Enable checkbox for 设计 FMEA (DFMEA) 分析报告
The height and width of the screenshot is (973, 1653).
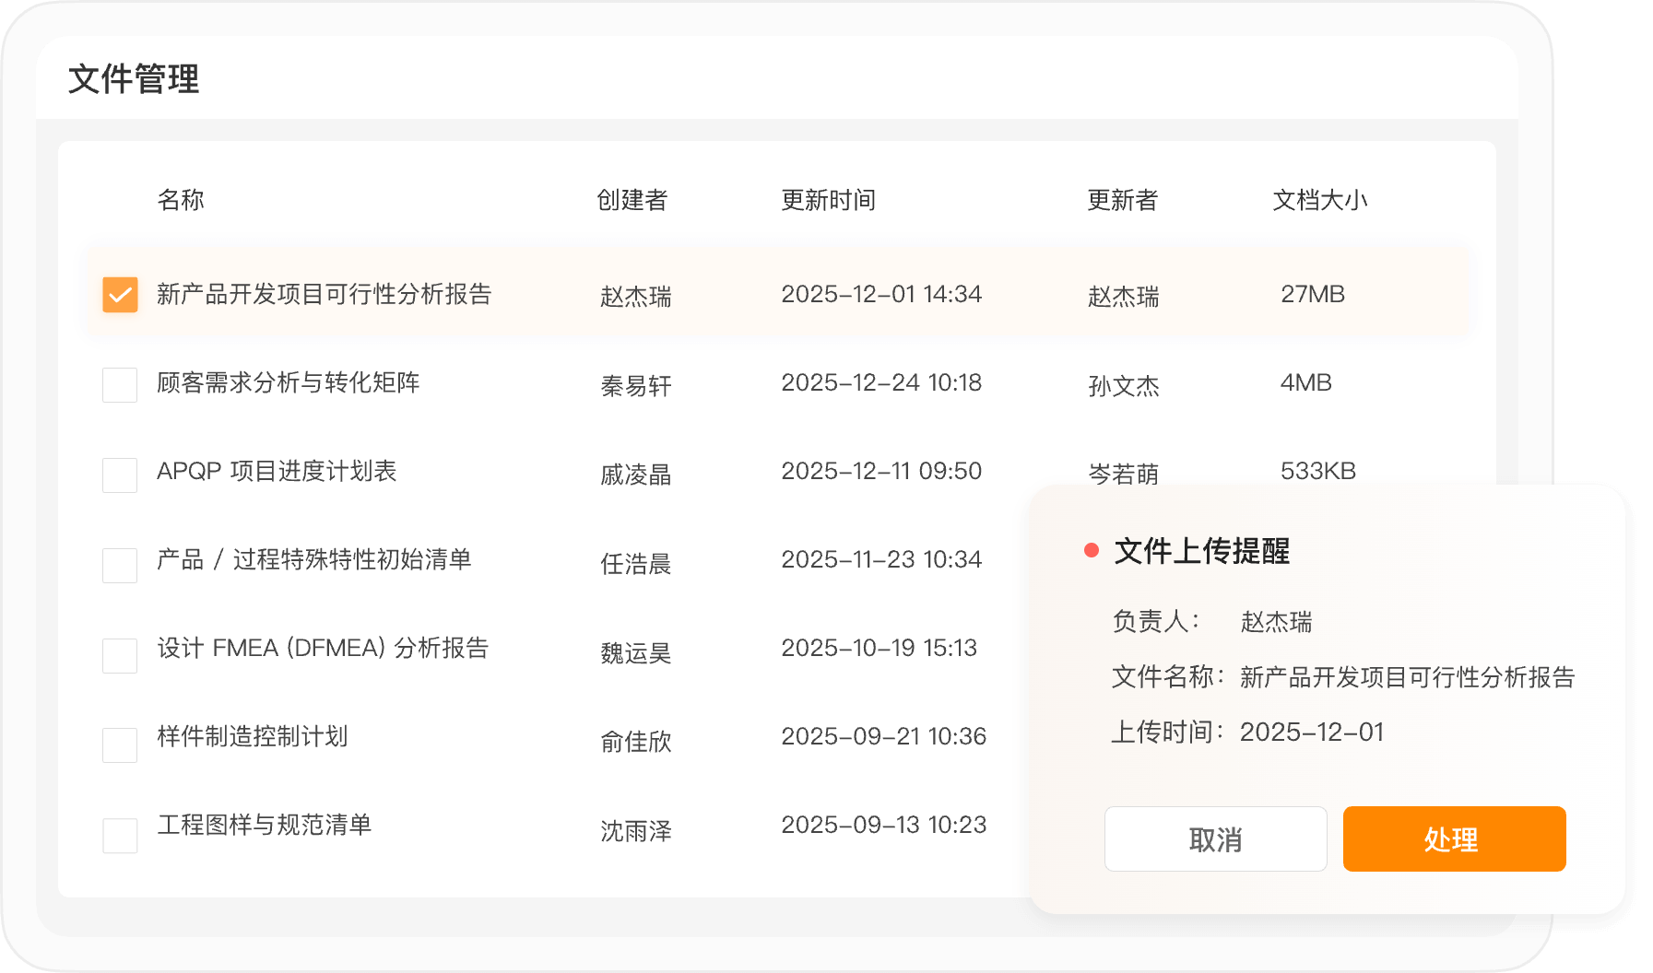(120, 655)
